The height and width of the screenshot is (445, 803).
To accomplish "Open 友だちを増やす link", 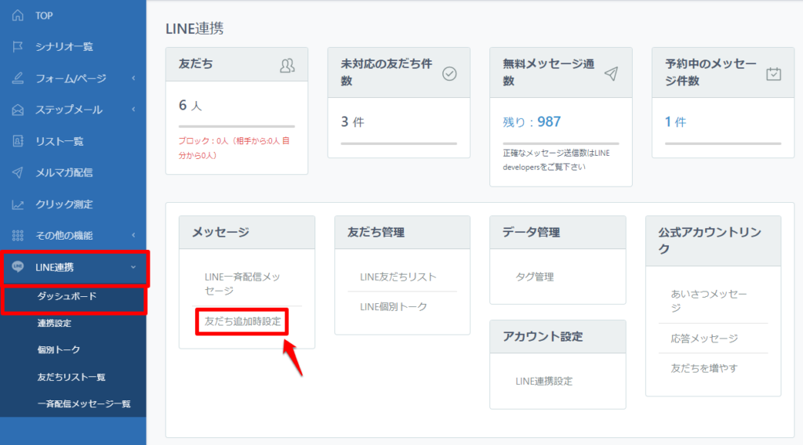I will pos(704,368).
